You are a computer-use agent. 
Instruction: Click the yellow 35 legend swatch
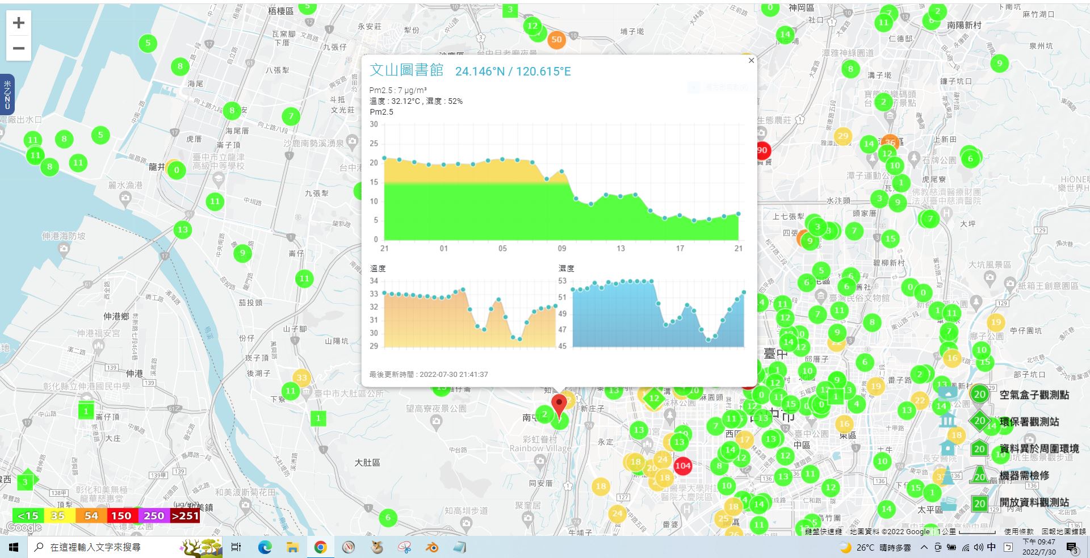(x=59, y=515)
